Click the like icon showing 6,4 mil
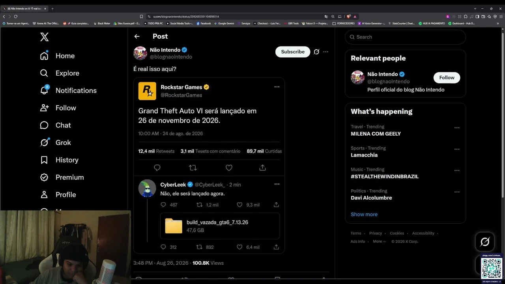This screenshot has width=505, height=284. (x=239, y=247)
